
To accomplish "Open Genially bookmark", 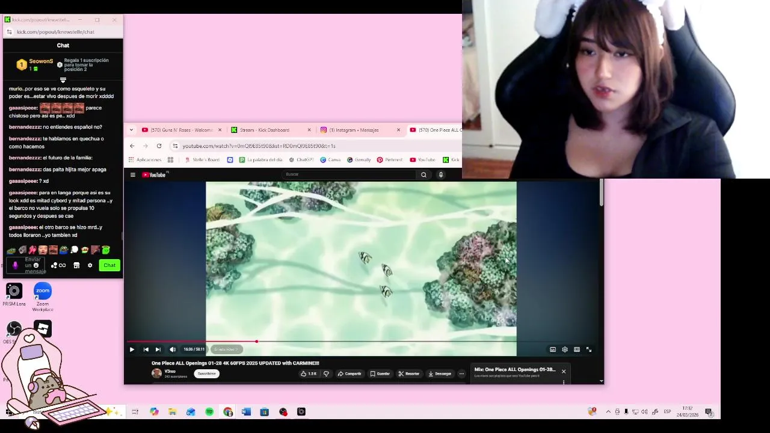I will 359,160.
